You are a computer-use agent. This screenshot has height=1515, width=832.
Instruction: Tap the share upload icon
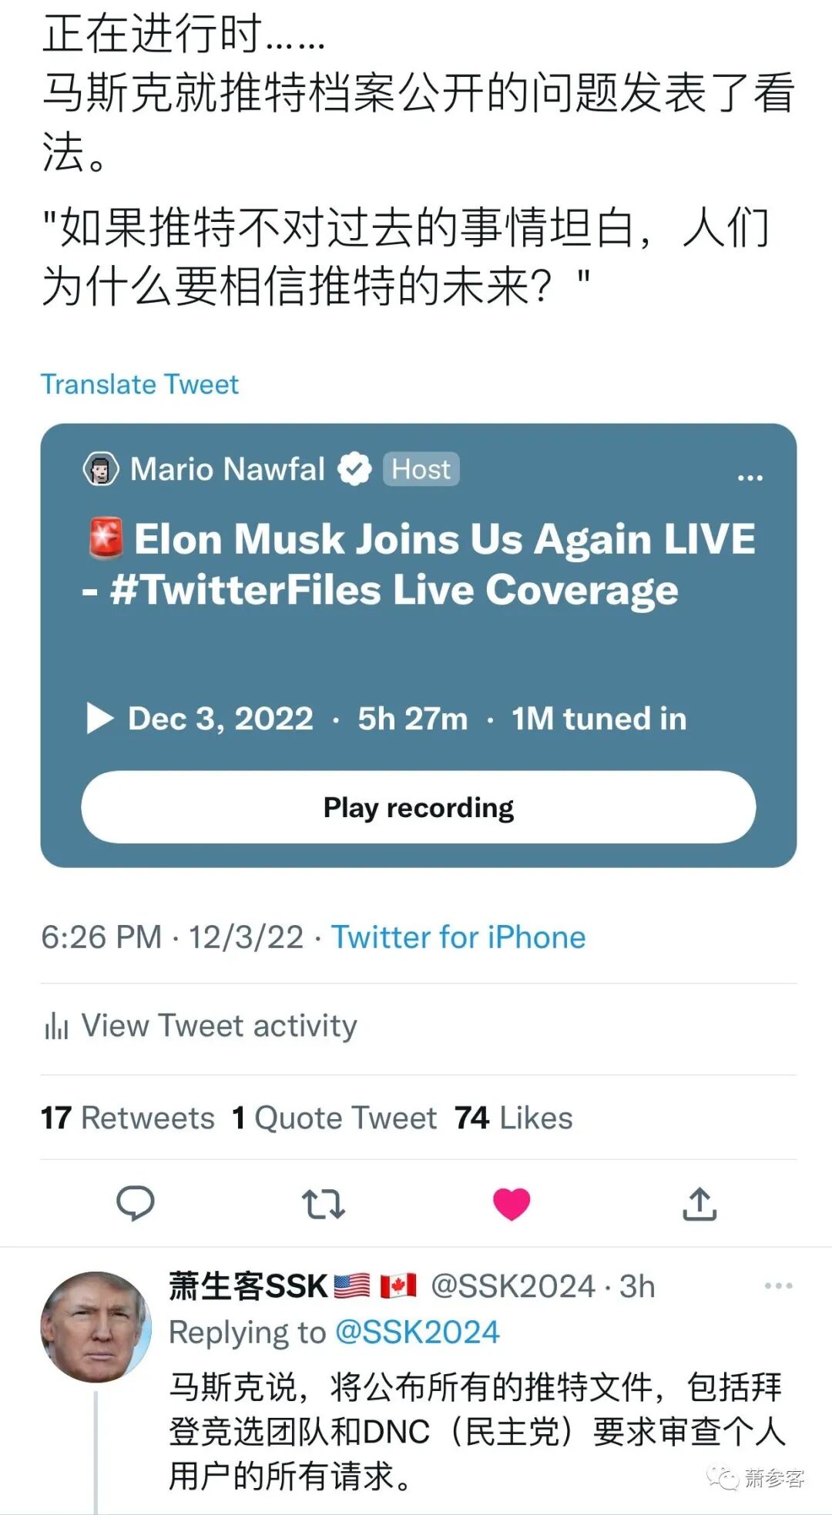[699, 1204]
